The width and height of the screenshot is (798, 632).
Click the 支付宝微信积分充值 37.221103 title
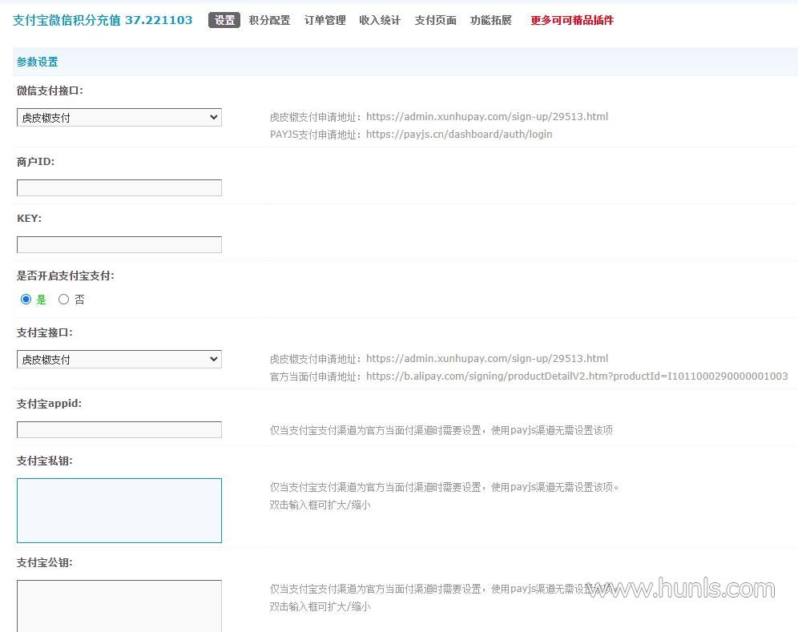point(103,20)
